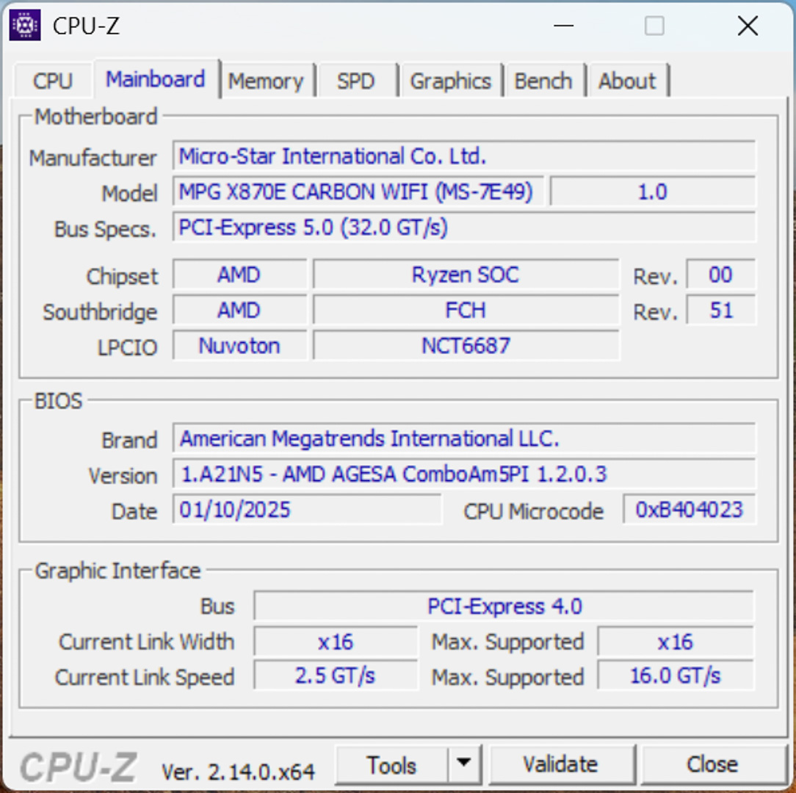Click the Close button at bottom
Screen dimensions: 796x793
pyautogui.click(x=712, y=764)
